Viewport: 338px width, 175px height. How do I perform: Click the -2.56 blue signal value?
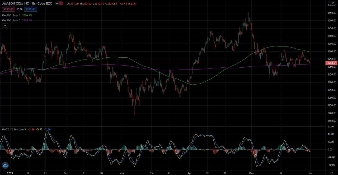click(47, 130)
